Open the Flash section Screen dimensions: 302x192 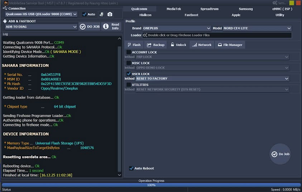(134, 45)
